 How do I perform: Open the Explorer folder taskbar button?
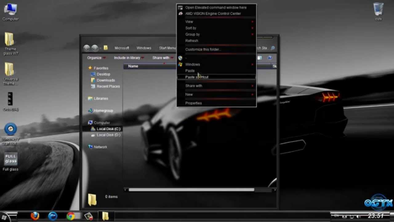click(x=105, y=216)
